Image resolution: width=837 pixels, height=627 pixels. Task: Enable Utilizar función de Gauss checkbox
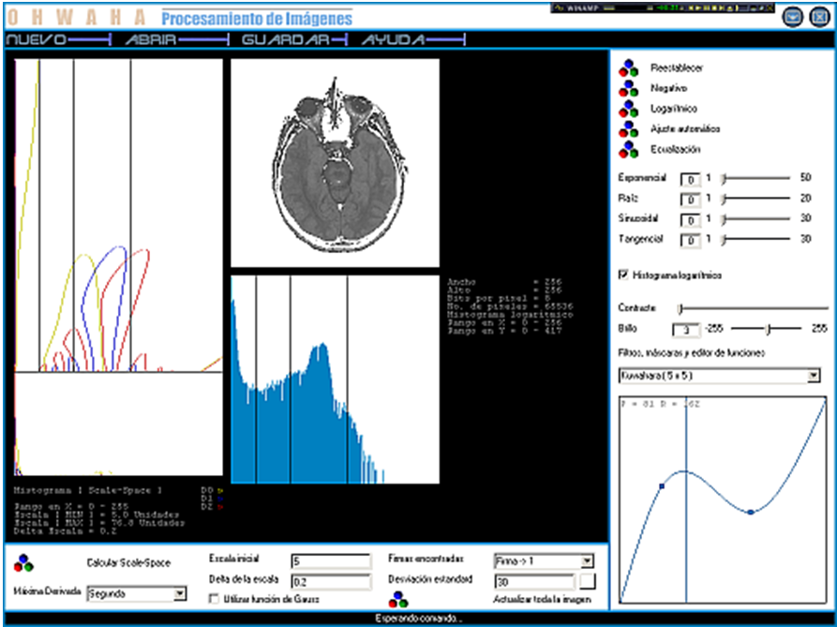(214, 599)
